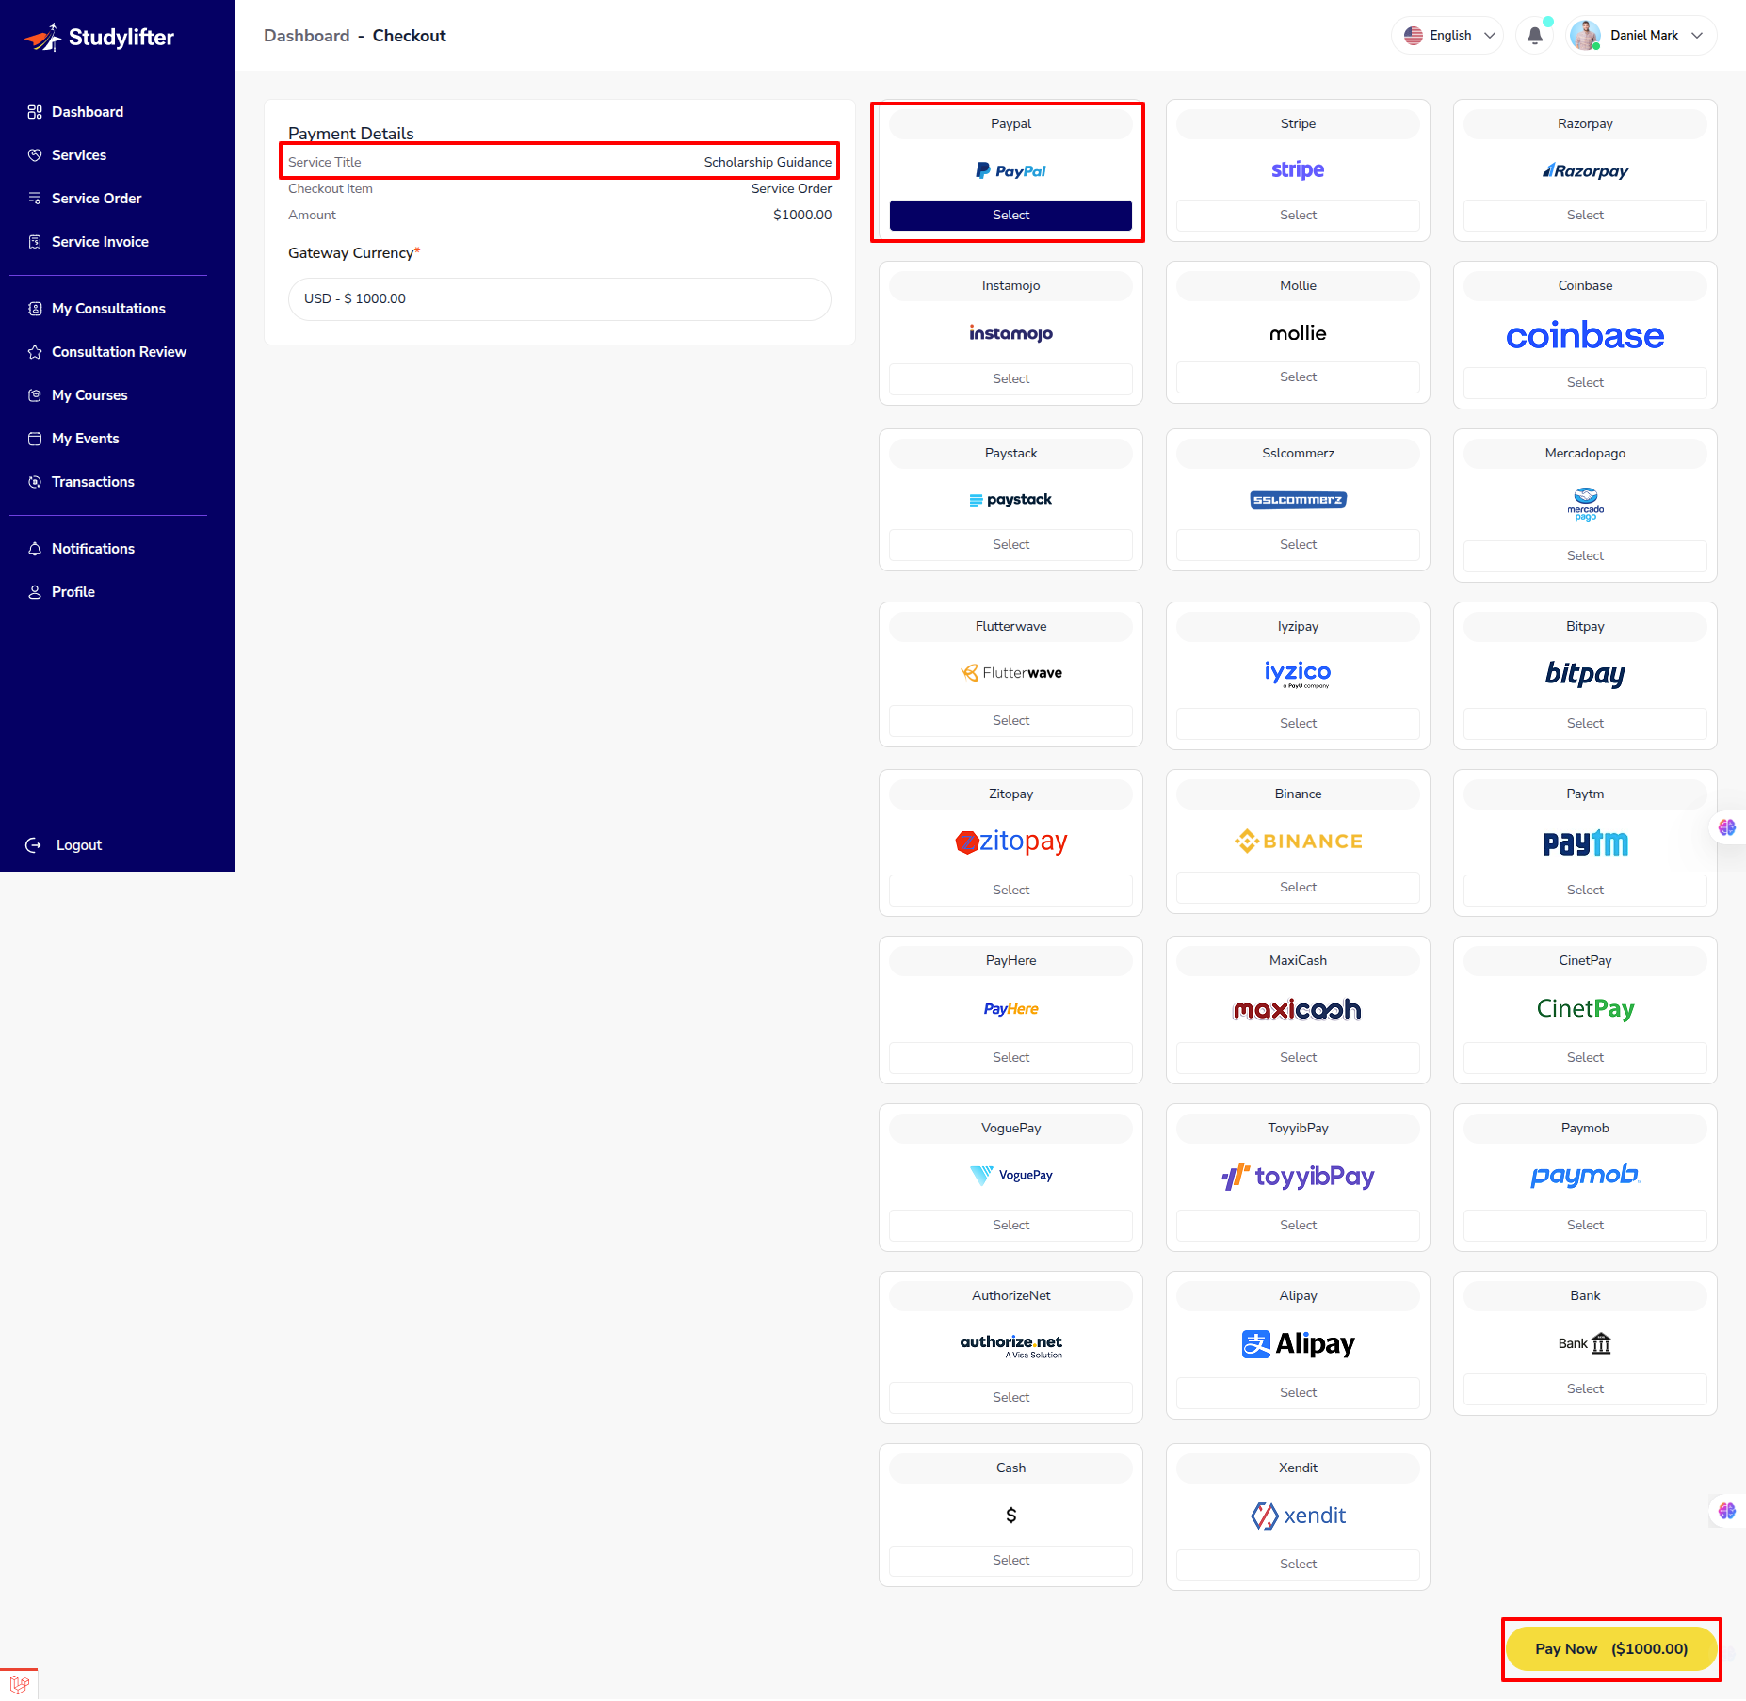Select the Sslcommerz gateway button

click(x=1298, y=545)
